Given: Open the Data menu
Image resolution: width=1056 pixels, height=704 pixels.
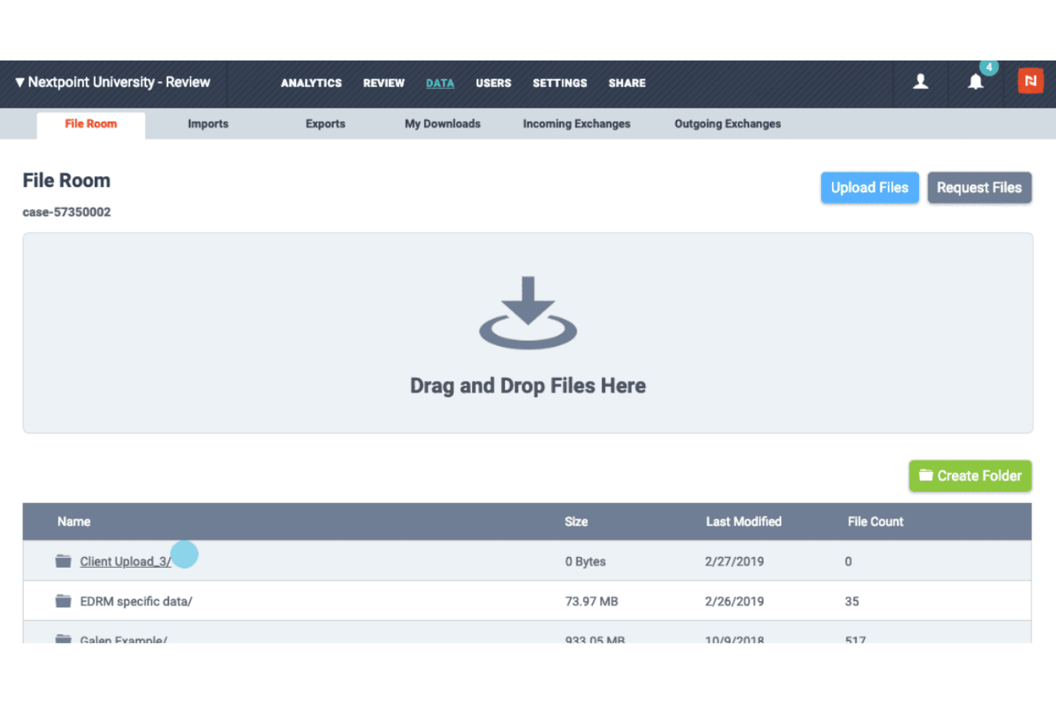Looking at the screenshot, I should tap(440, 83).
